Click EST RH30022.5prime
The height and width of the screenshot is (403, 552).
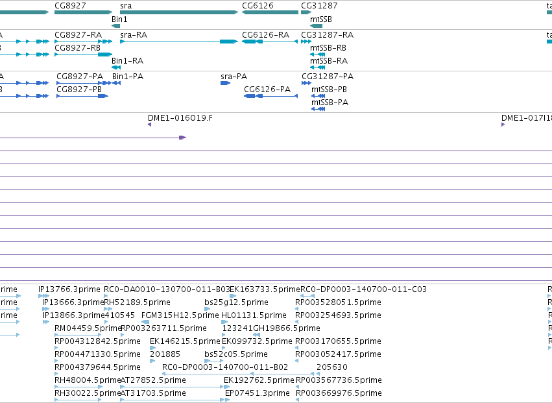(78, 400)
